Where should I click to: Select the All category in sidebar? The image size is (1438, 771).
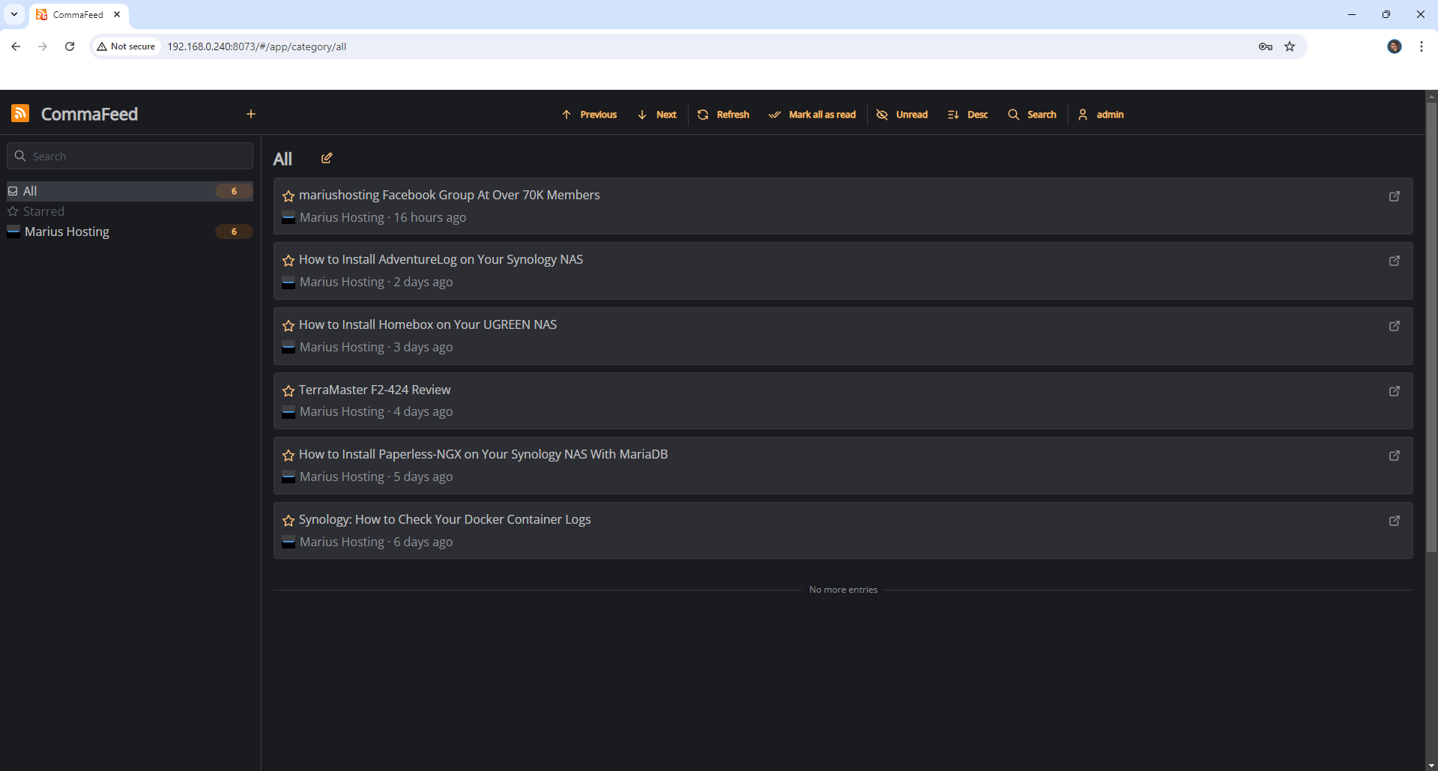[x=130, y=191]
